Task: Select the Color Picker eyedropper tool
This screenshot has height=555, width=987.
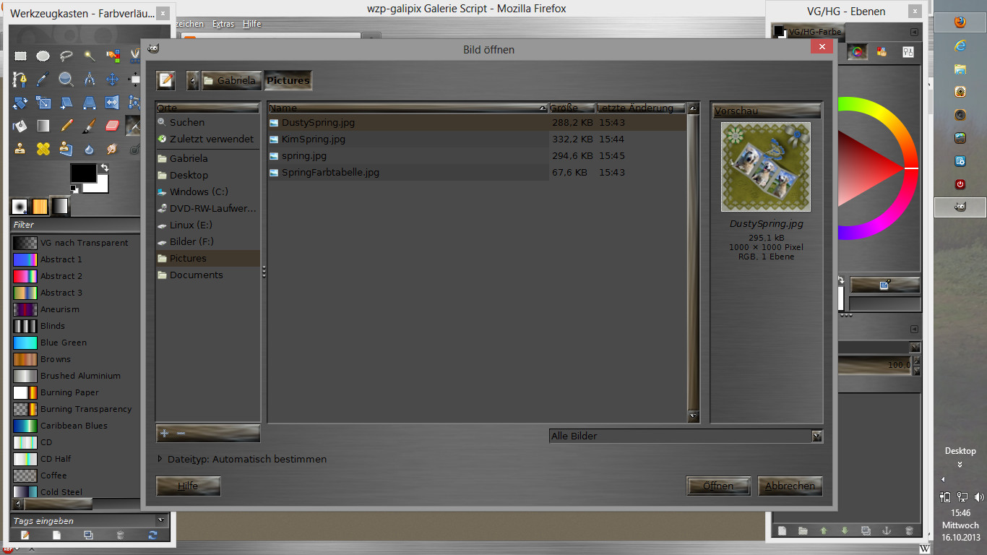Action: pos(43,79)
